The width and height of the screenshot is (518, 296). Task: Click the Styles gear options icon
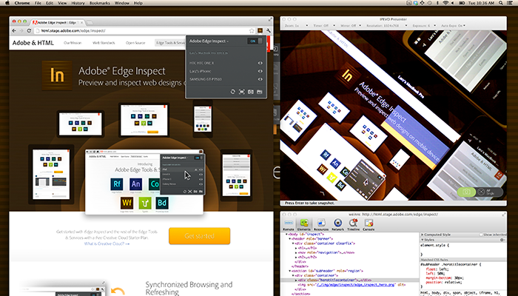502,240
